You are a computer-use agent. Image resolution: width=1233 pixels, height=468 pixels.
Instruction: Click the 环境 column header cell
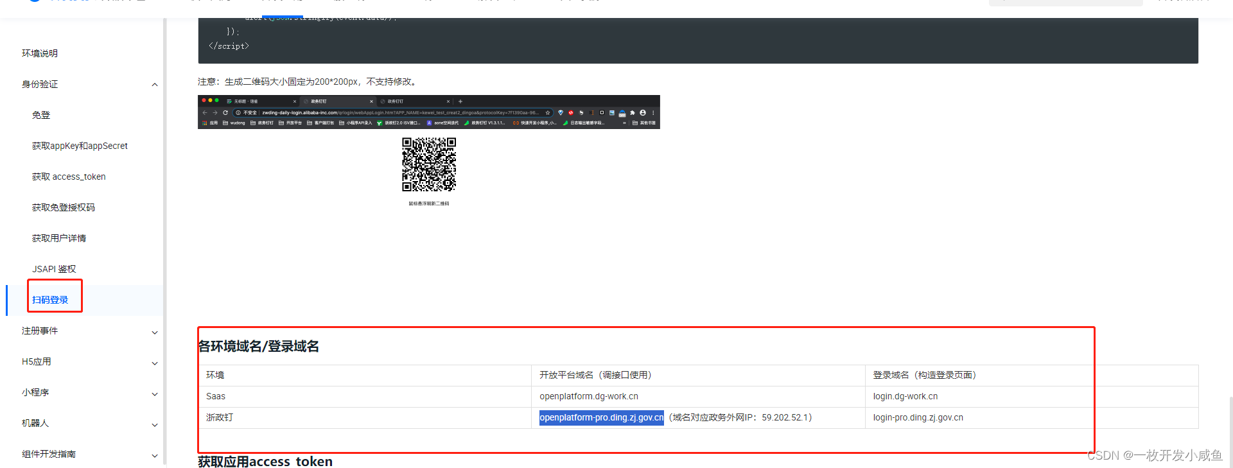(x=365, y=376)
